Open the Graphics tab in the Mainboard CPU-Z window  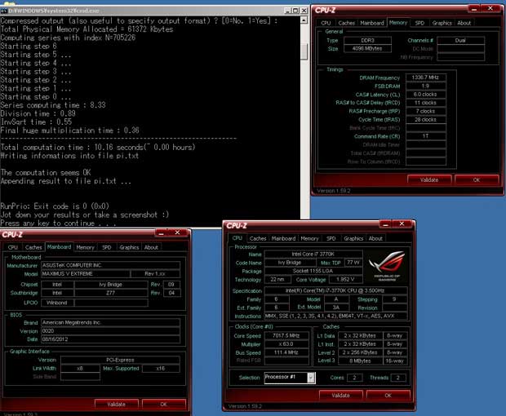coord(129,247)
